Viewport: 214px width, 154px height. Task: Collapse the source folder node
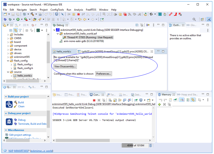click(8, 72)
